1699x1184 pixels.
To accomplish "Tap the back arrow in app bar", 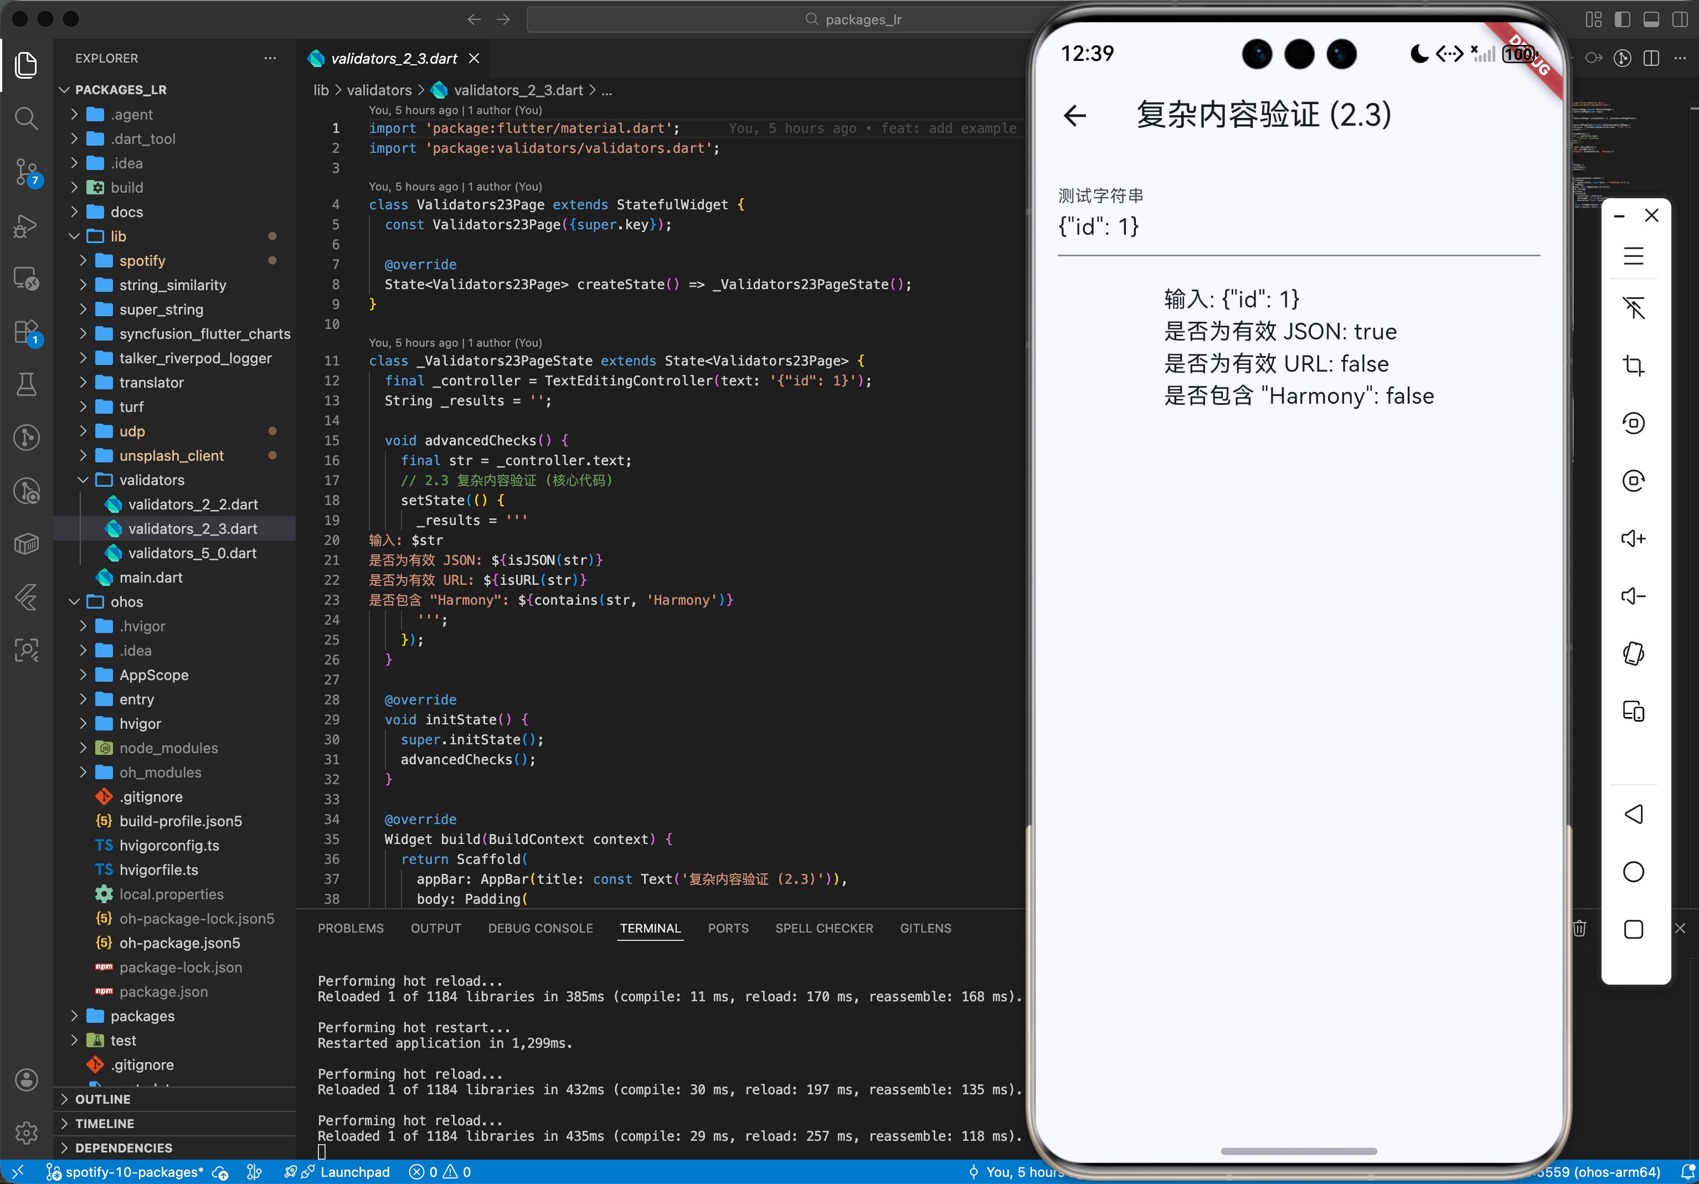I will click(1074, 115).
